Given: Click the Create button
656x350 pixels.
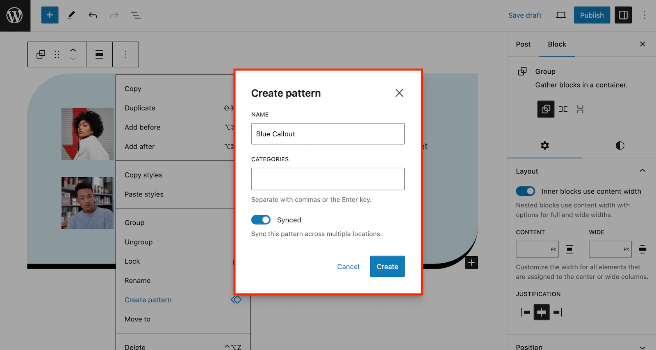Looking at the screenshot, I should click(x=387, y=266).
